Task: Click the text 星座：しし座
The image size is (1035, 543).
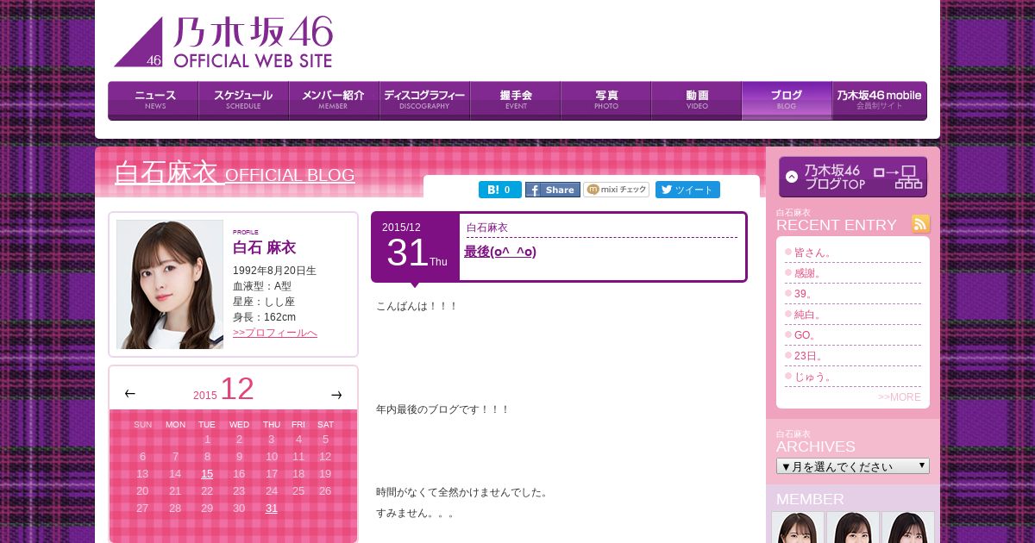Action: coord(264,302)
